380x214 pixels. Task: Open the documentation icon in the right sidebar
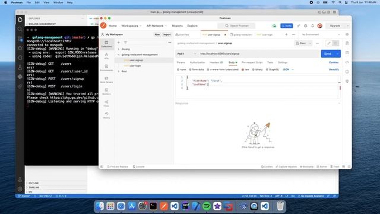click(x=347, y=43)
